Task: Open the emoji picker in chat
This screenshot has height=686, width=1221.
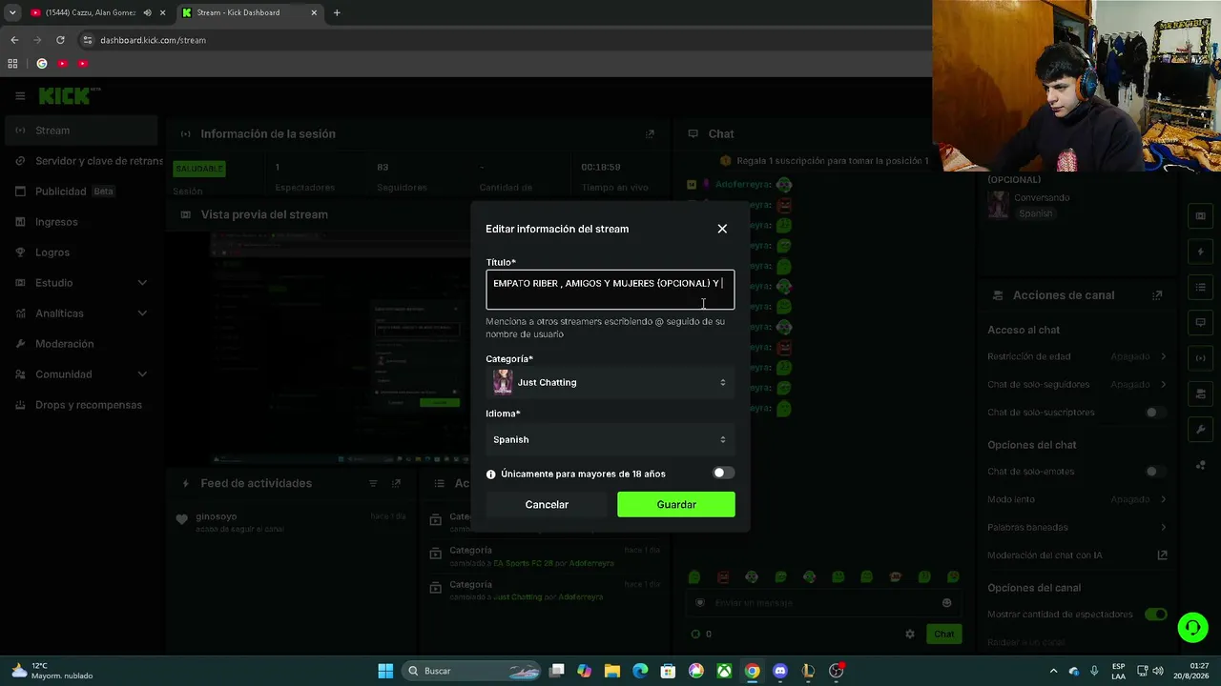Action: click(946, 603)
